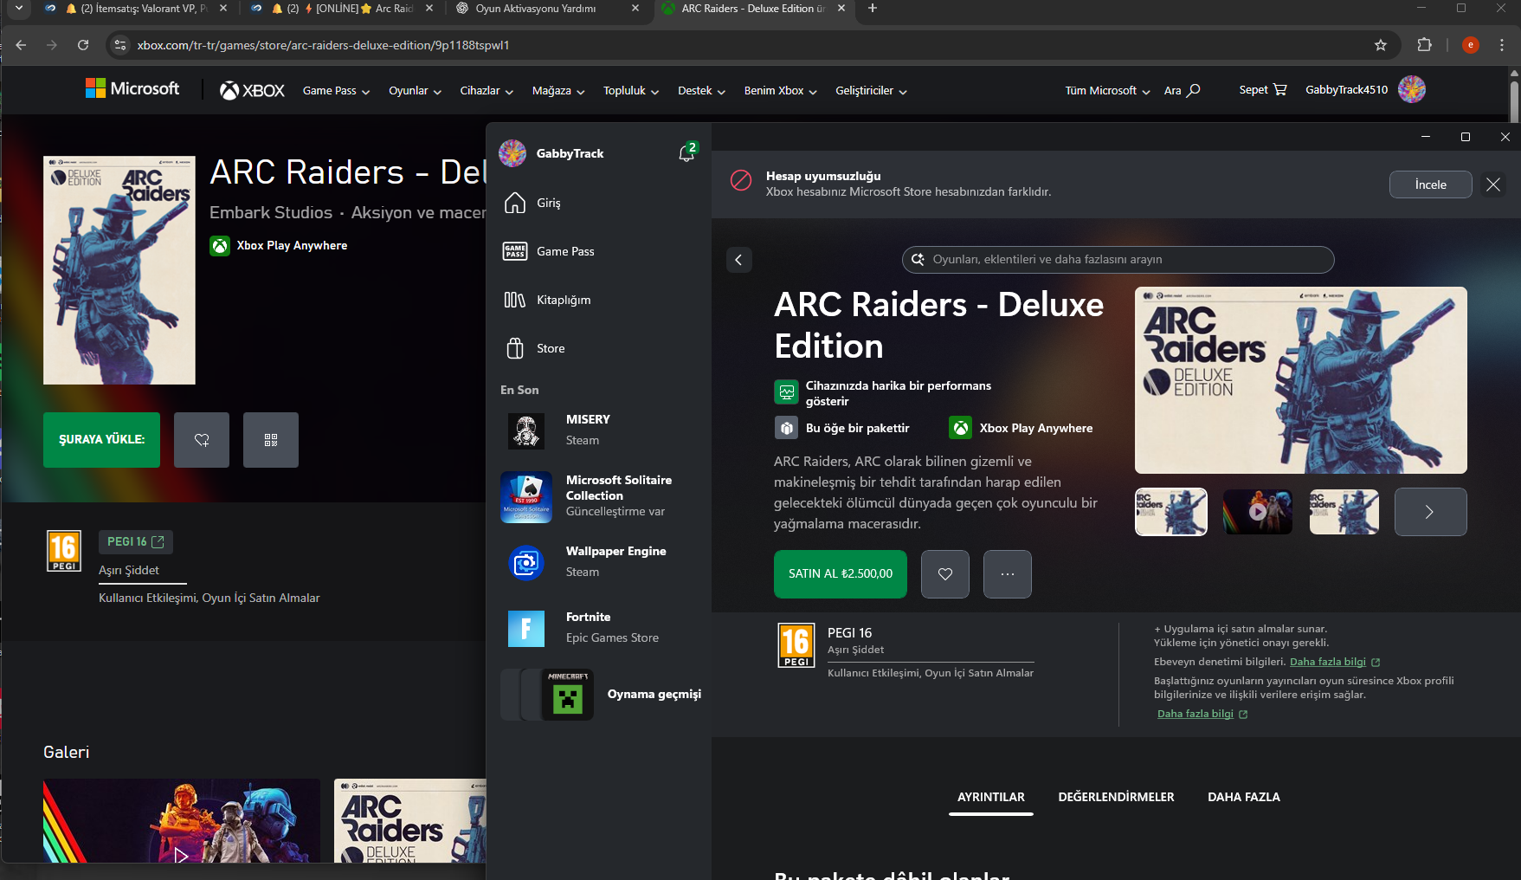The height and width of the screenshot is (880, 1521).
Task: Expand Oyunlar nav dropdown
Action: click(415, 91)
